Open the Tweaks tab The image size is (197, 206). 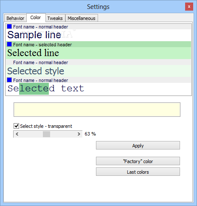[55, 18]
